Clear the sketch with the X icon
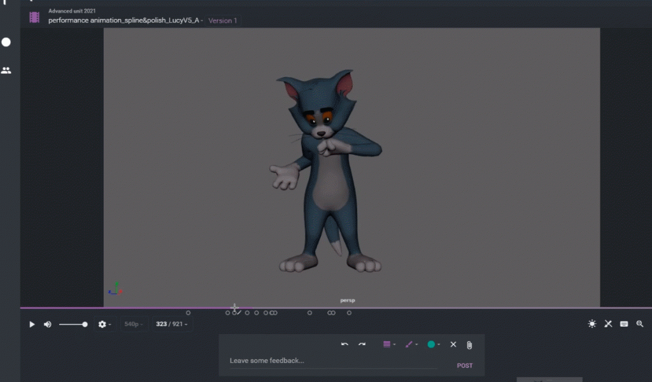652x382 pixels. 453,344
